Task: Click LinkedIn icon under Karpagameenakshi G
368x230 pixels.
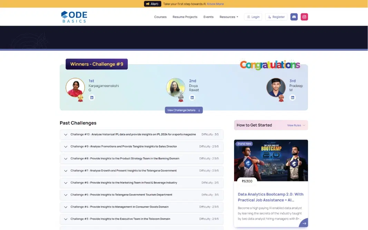Action: 92,98
